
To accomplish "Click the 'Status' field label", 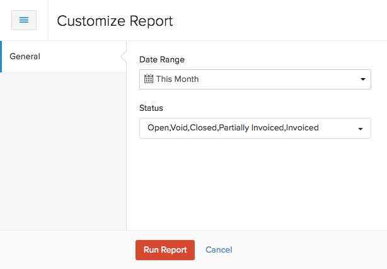I will pyautogui.click(x=151, y=108).
